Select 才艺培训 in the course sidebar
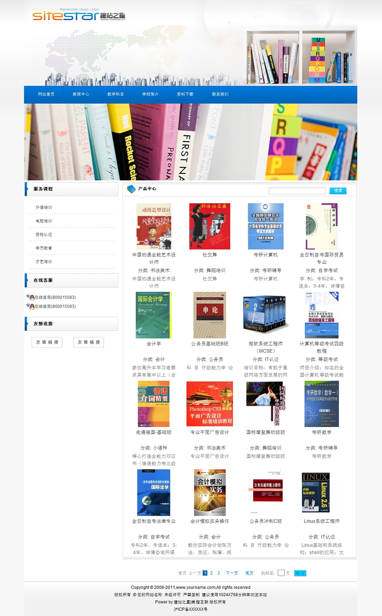382x616 pixels. (x=43, y=262)
